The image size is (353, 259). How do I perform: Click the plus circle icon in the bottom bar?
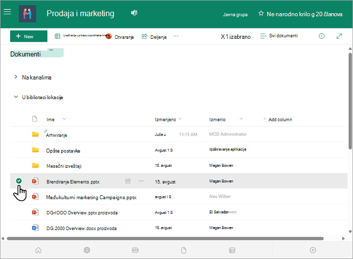pyautogui.click(x=313, y=250)
